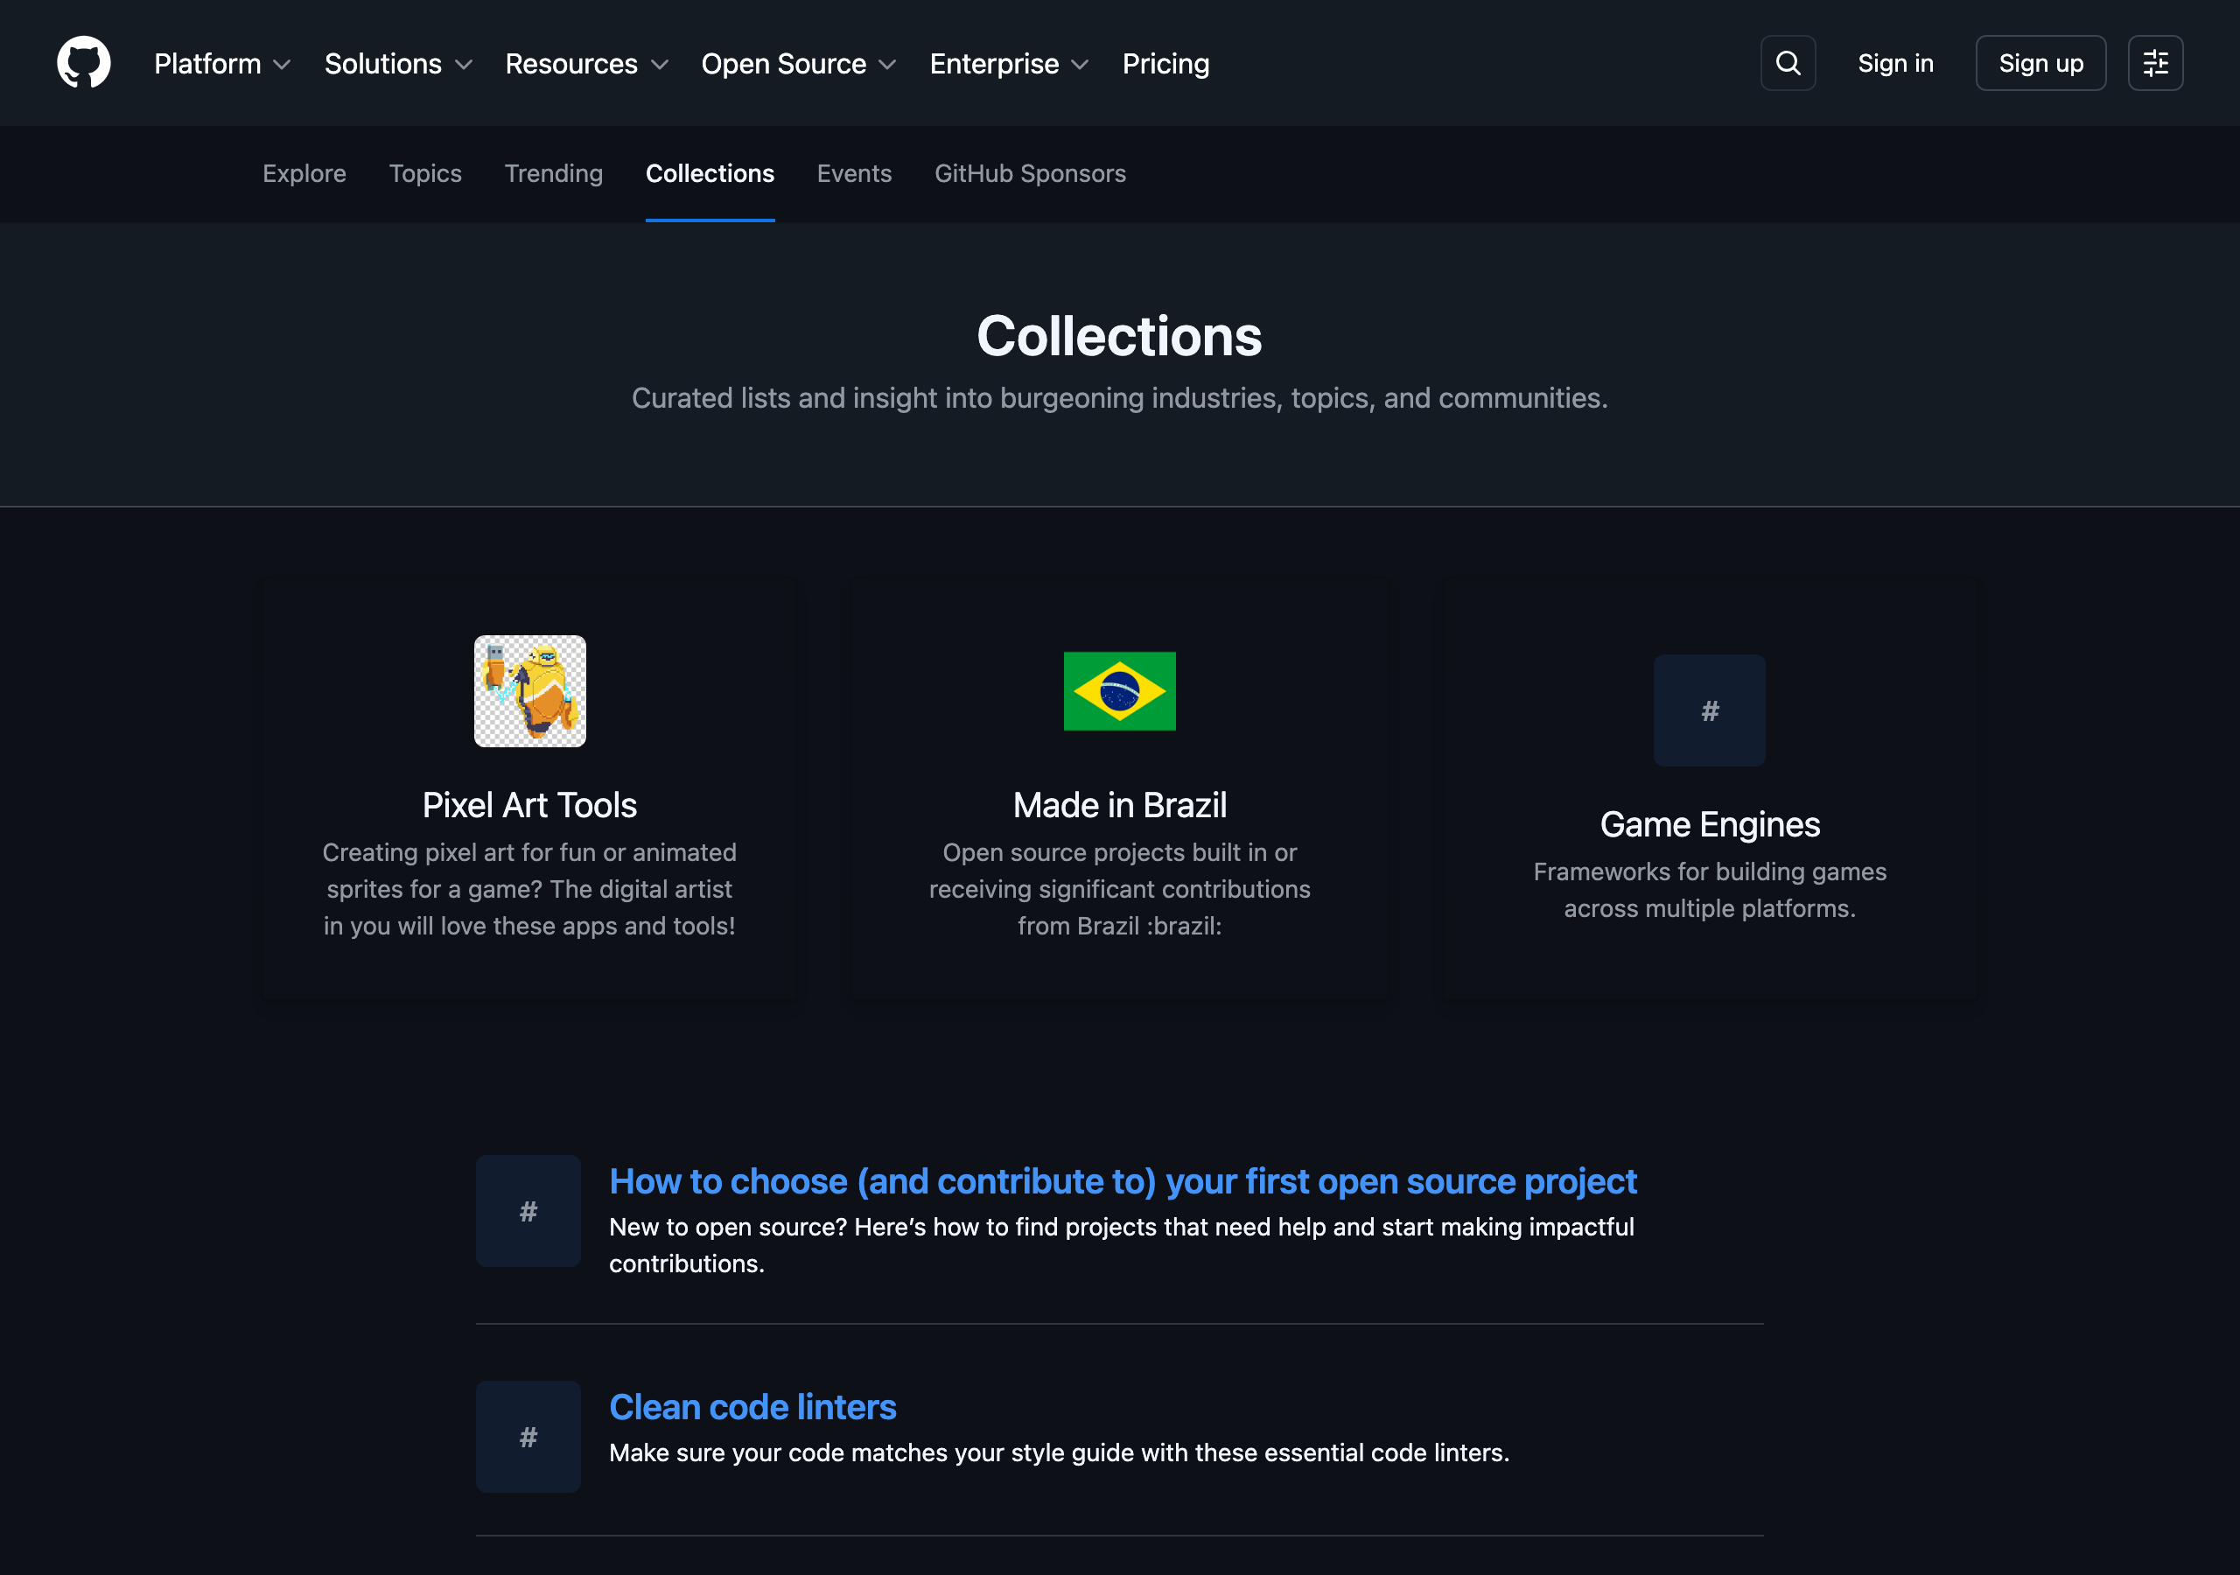Open the Made in Brazil collection title

(x=1119, y=805)
